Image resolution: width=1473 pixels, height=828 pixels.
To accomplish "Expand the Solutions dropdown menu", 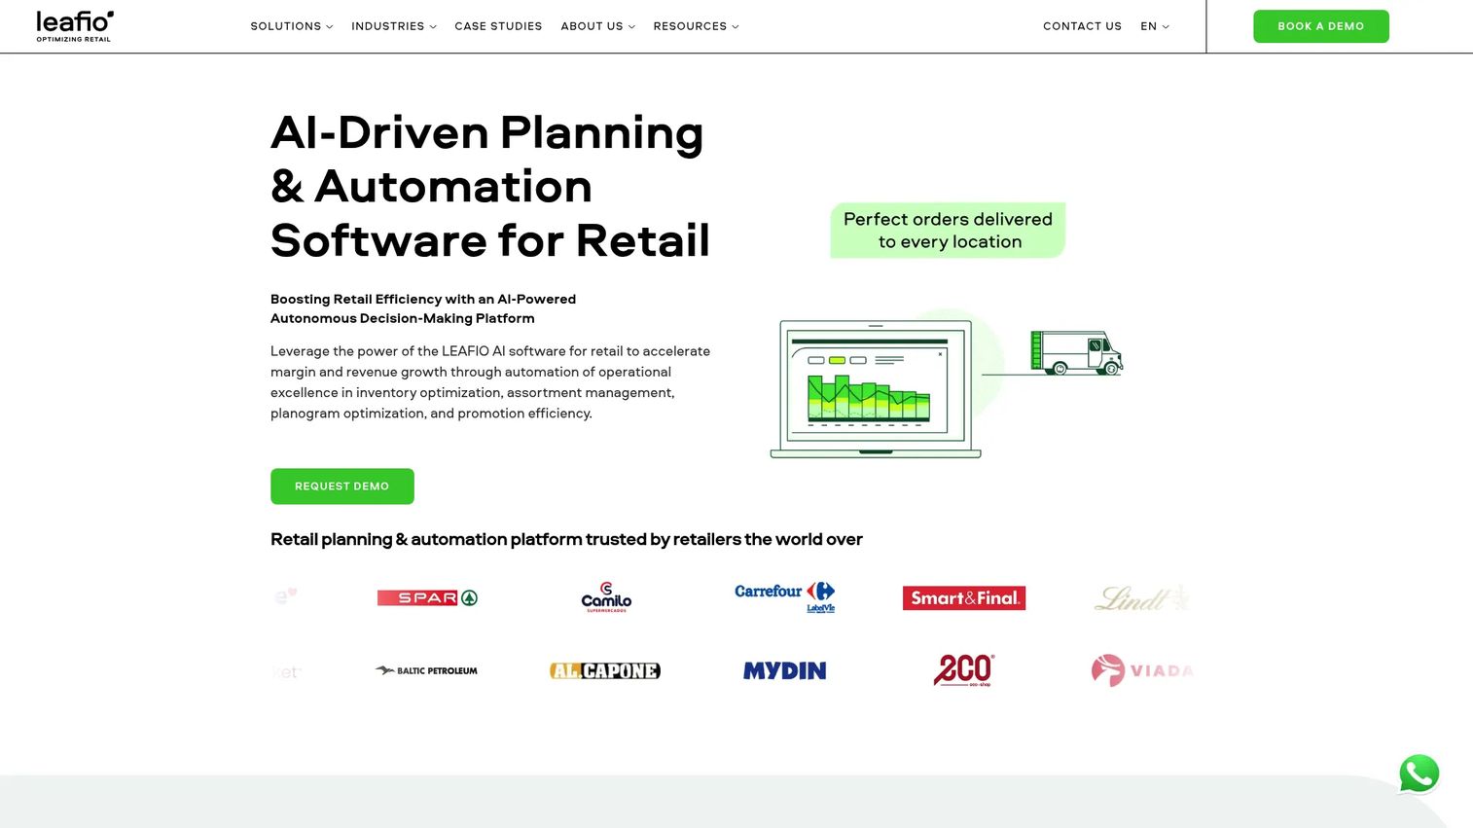I will point(292,26).
